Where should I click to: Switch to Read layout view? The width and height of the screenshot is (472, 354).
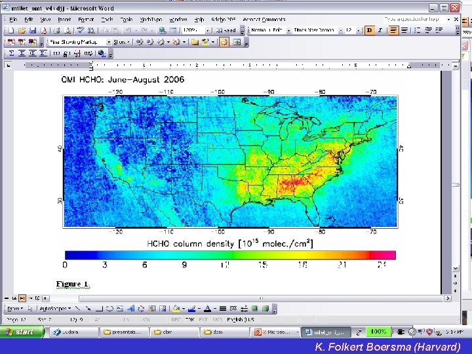point(226,30)
